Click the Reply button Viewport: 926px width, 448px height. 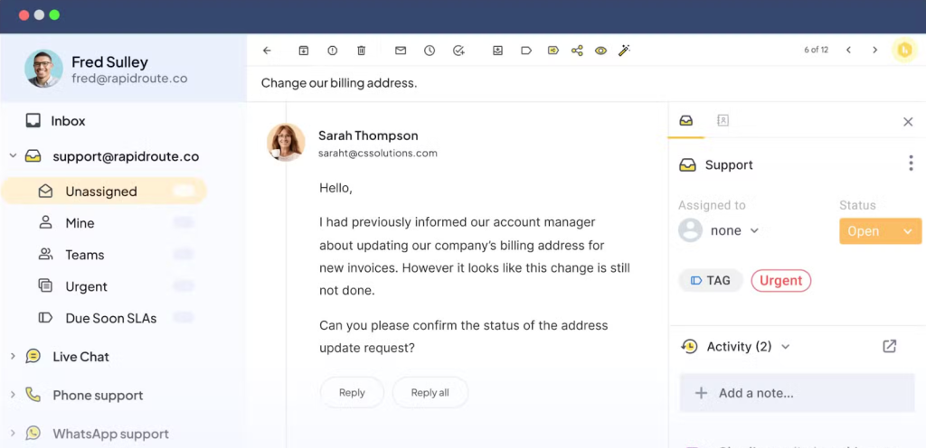pos(352,393)
